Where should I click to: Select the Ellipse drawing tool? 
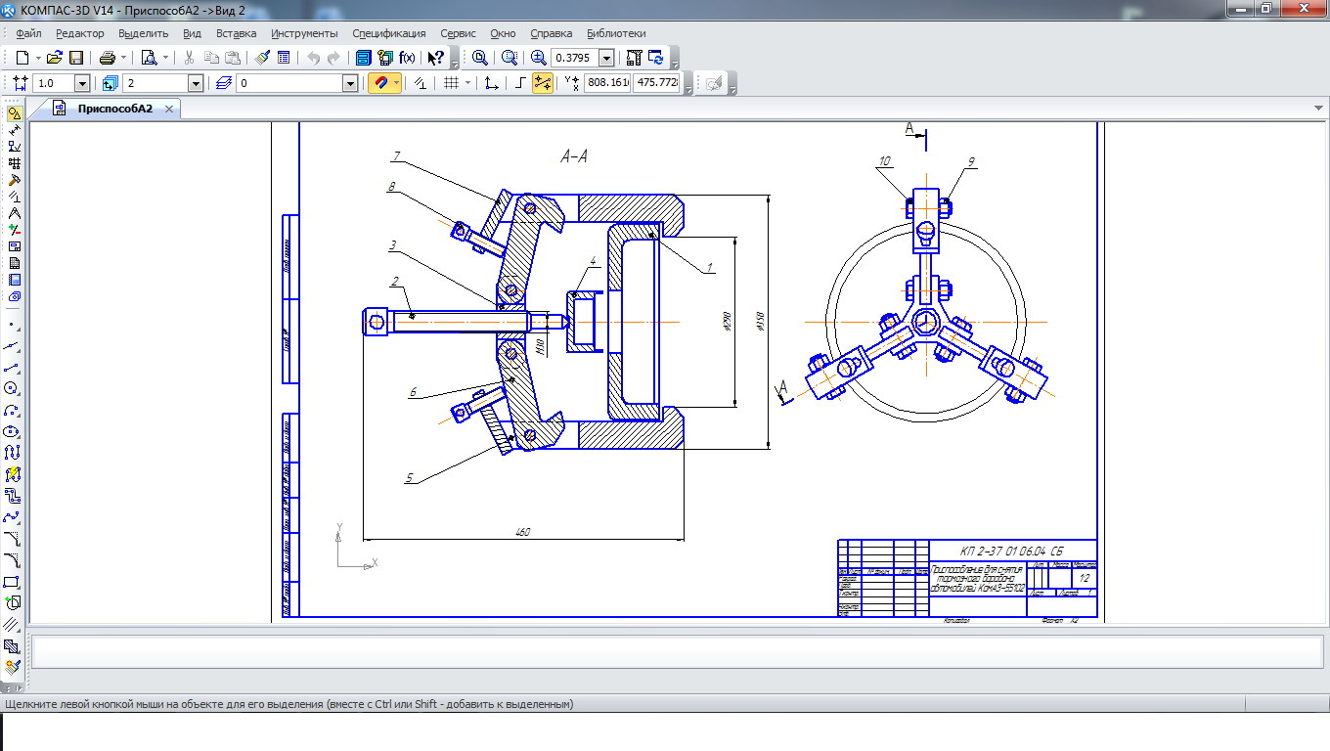pyautogui.click(x=12, y=431)
